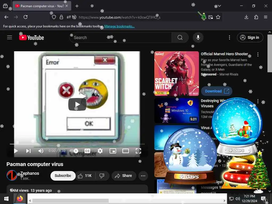Open a new tab with the plus button
Screen dimensions: 272x204
[x=77, y=6]
